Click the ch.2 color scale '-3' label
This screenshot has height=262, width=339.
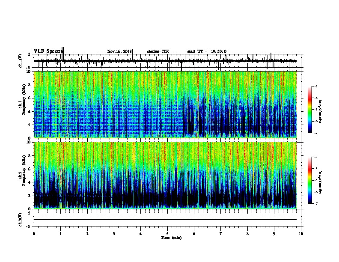316,157
